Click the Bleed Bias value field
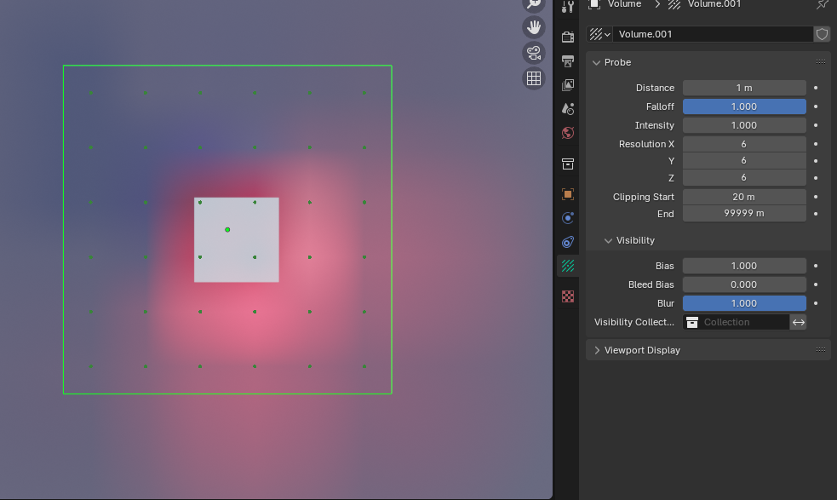 (744, 284)
